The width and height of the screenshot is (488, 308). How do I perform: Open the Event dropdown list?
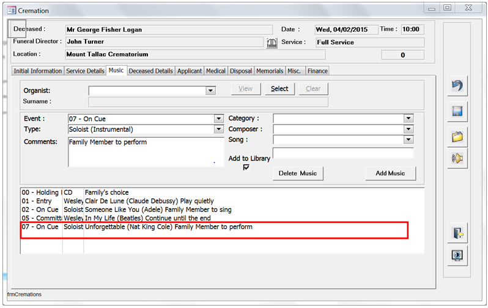pyautogui.click(x=218, y=119)
